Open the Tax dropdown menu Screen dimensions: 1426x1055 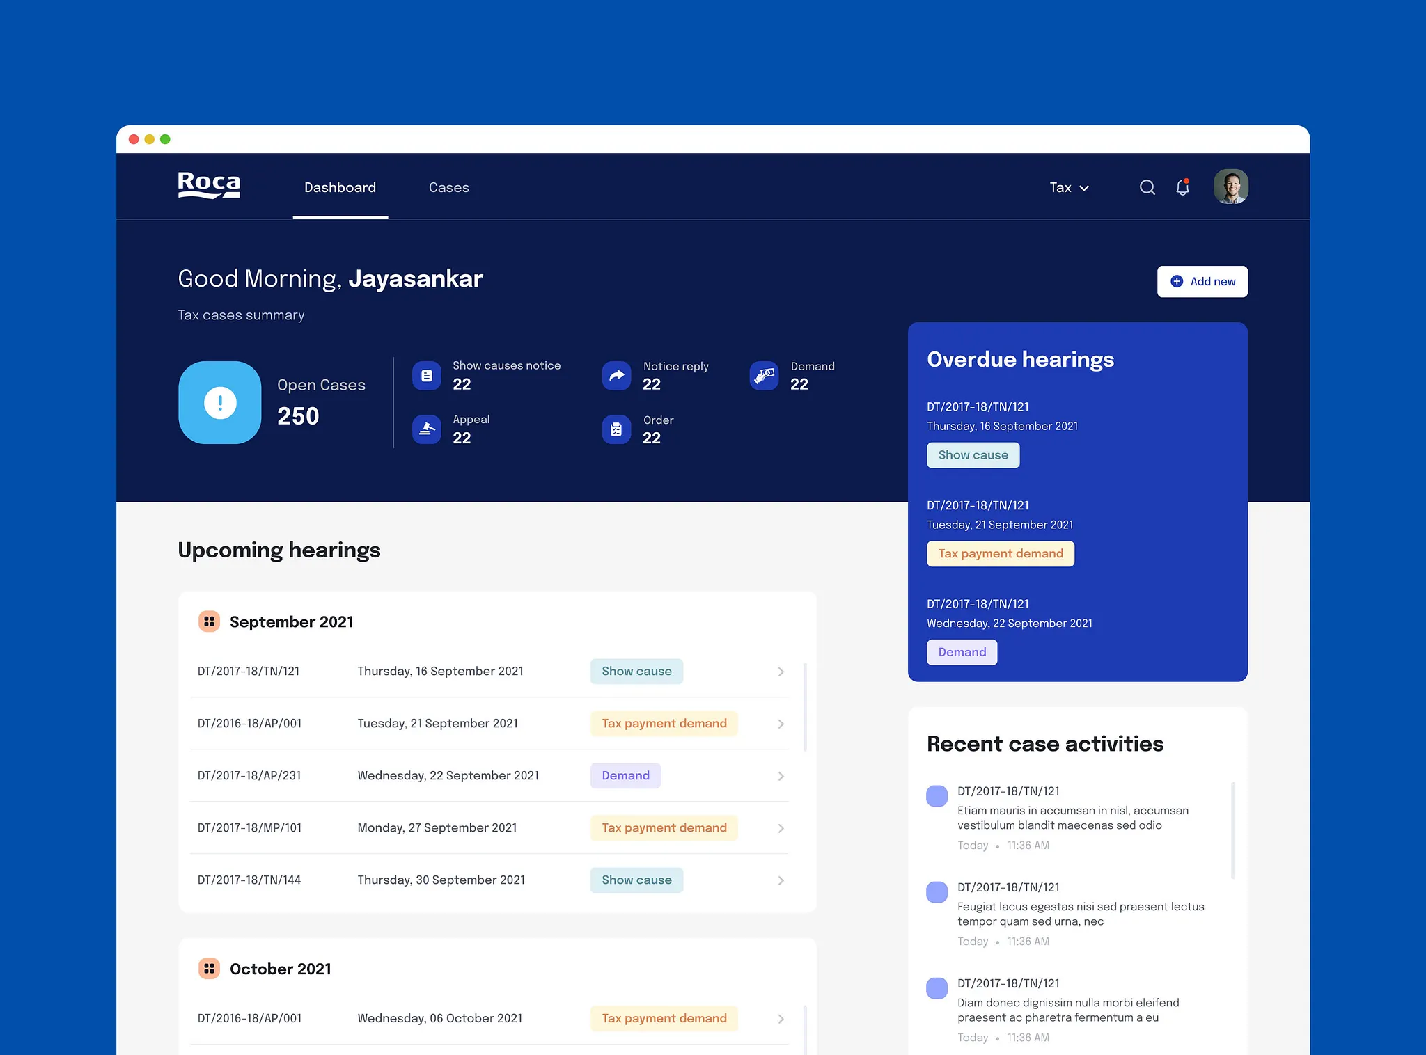point(1069,188)
